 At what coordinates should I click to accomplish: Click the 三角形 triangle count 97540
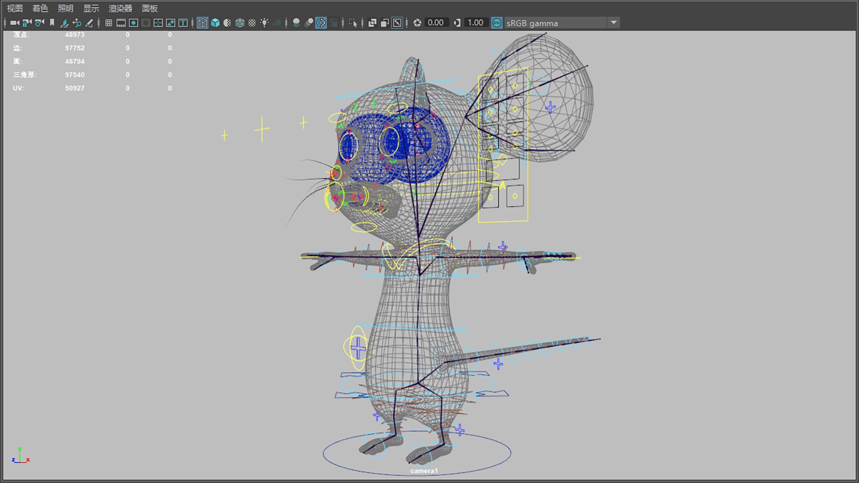pos(75,75)
